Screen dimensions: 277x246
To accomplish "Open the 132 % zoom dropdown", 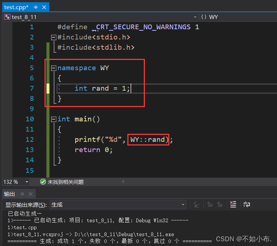I will click(27, 182).
